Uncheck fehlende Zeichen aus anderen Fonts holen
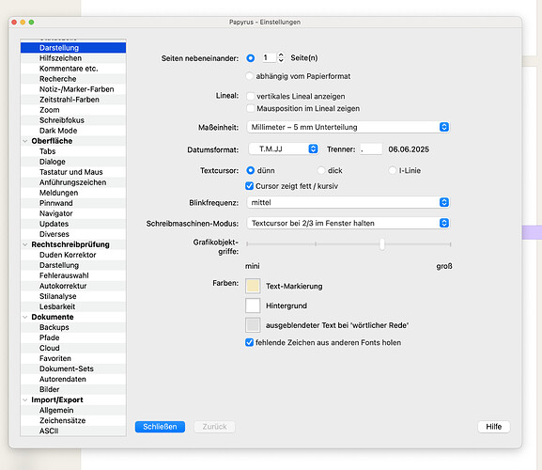Image resolution: width=542 pixels, height=470 pixels. (249, 342)
